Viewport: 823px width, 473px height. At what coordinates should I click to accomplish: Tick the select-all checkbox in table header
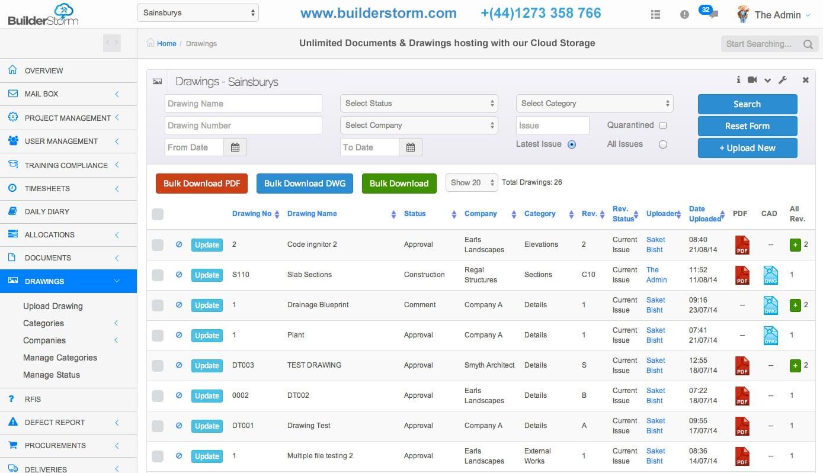click(158, 214)
